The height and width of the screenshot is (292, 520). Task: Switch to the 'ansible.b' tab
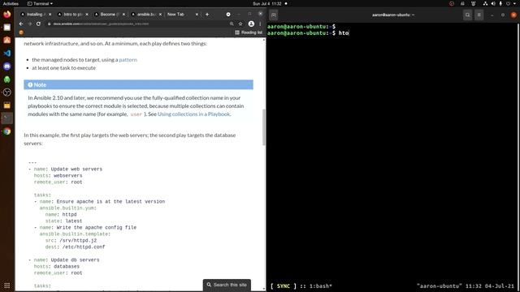tap(146, 15)
